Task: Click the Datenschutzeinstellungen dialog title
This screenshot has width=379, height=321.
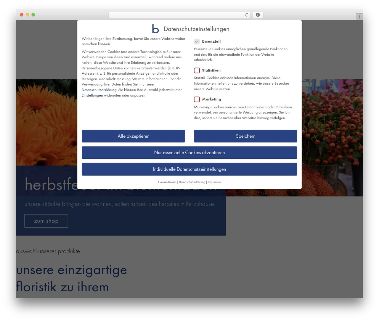Action: 197,29
